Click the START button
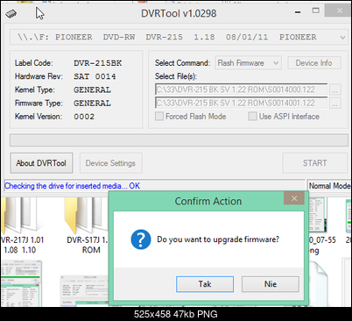The width and height of the screenshot is (352, 321). point(314,163)
